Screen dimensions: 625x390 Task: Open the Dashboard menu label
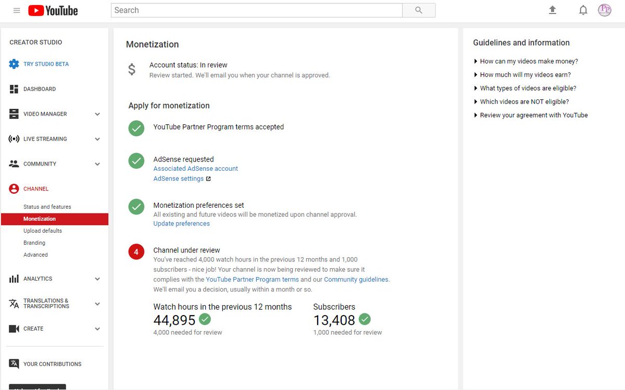coord(40,89)
